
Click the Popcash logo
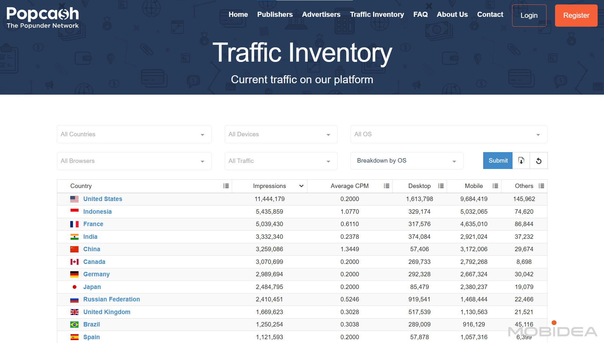point(43,18)
